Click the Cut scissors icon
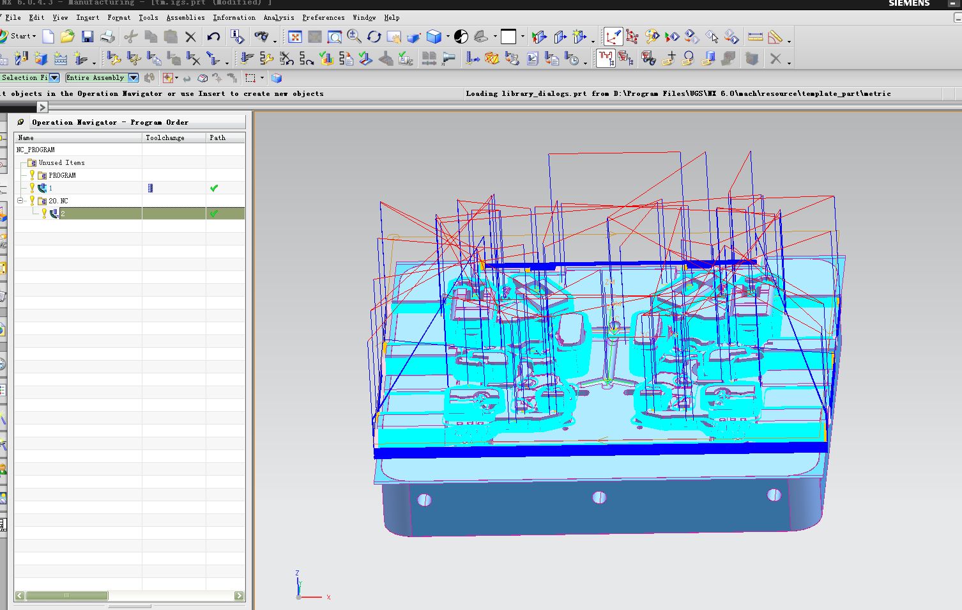Screen dimensions: 962x610 tap(131, 36)
